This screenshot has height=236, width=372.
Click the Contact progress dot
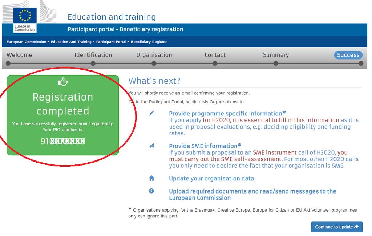pyautogui.click(x=215, y=63)
